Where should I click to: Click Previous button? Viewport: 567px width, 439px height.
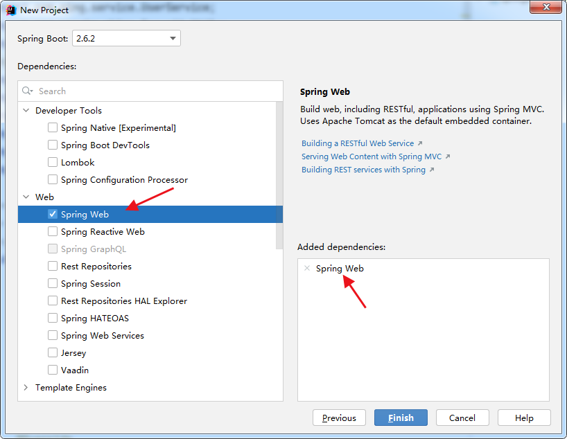point(339,418)
